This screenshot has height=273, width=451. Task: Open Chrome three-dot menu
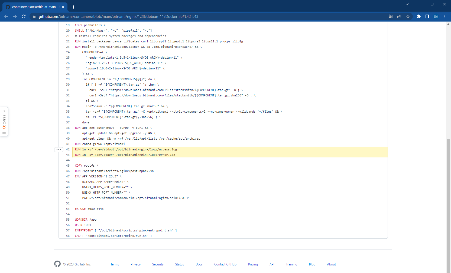[x=445, y=16]
